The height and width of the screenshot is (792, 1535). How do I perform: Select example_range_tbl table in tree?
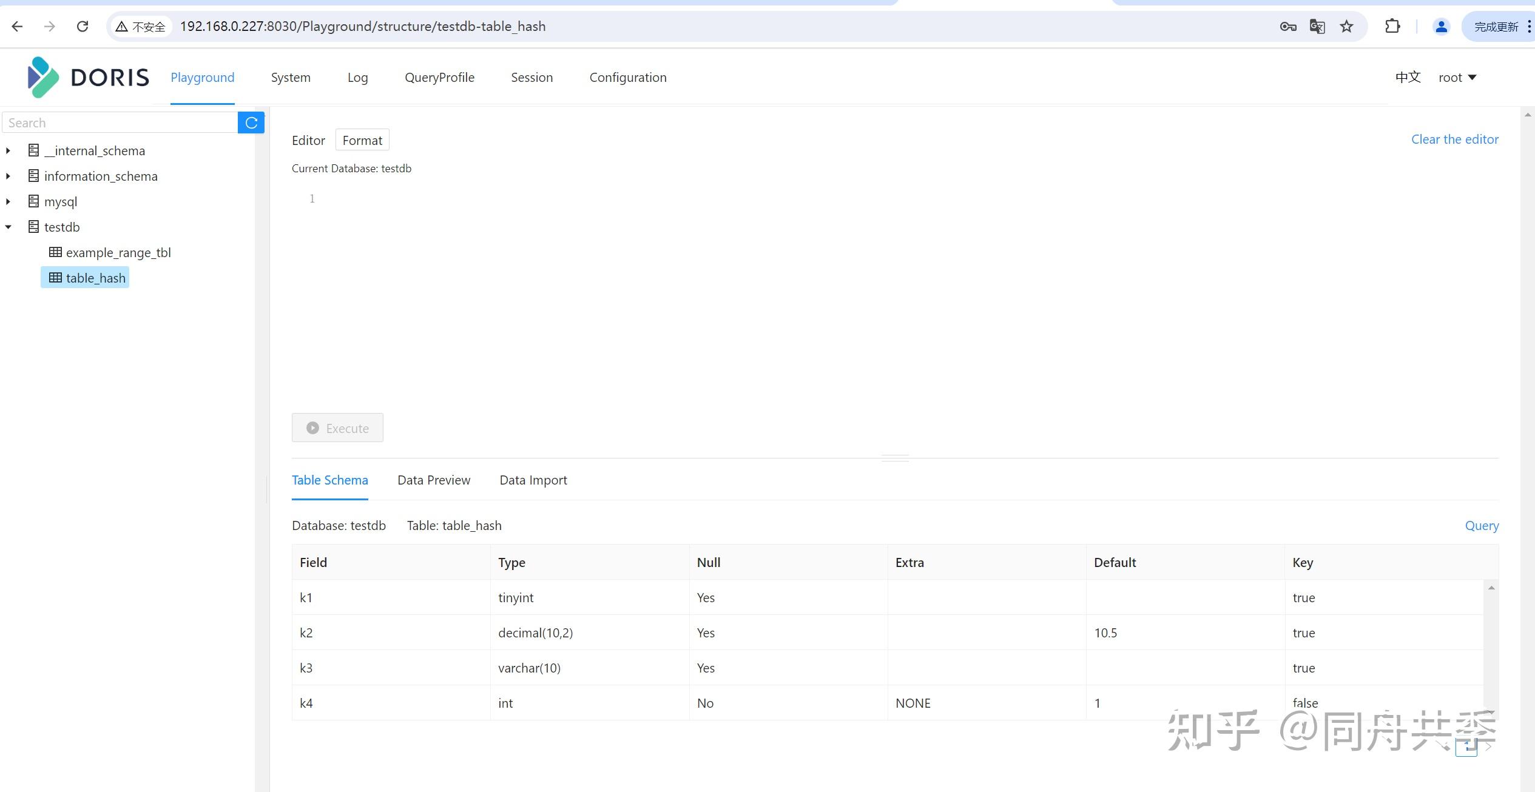pyautogui.click(x=118, y=252)
